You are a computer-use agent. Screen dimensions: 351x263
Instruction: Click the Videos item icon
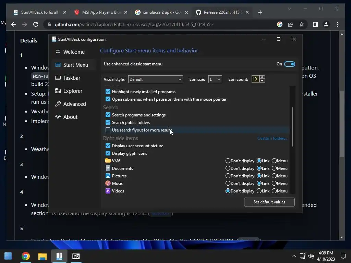click(108, 191)
